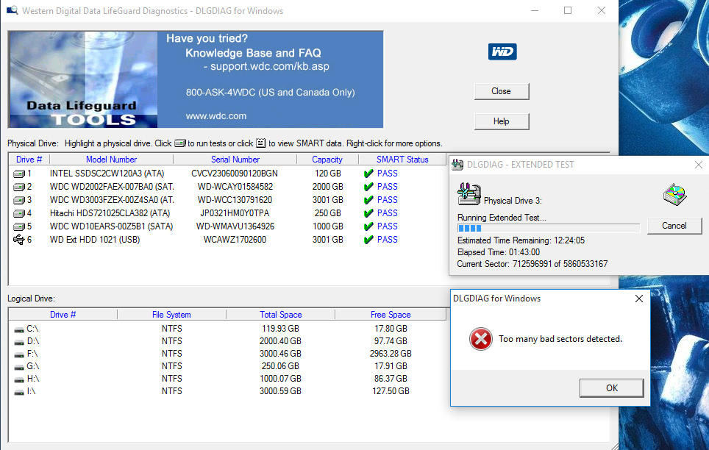Viewport: 709px width, 450px height.
Task: Click OK on the bad sectors message
Action: pos(612,388)
